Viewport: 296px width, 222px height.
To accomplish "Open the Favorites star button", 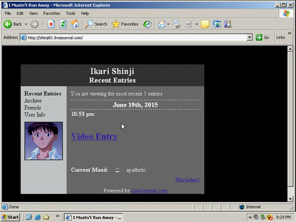I will tap(125, 24).
